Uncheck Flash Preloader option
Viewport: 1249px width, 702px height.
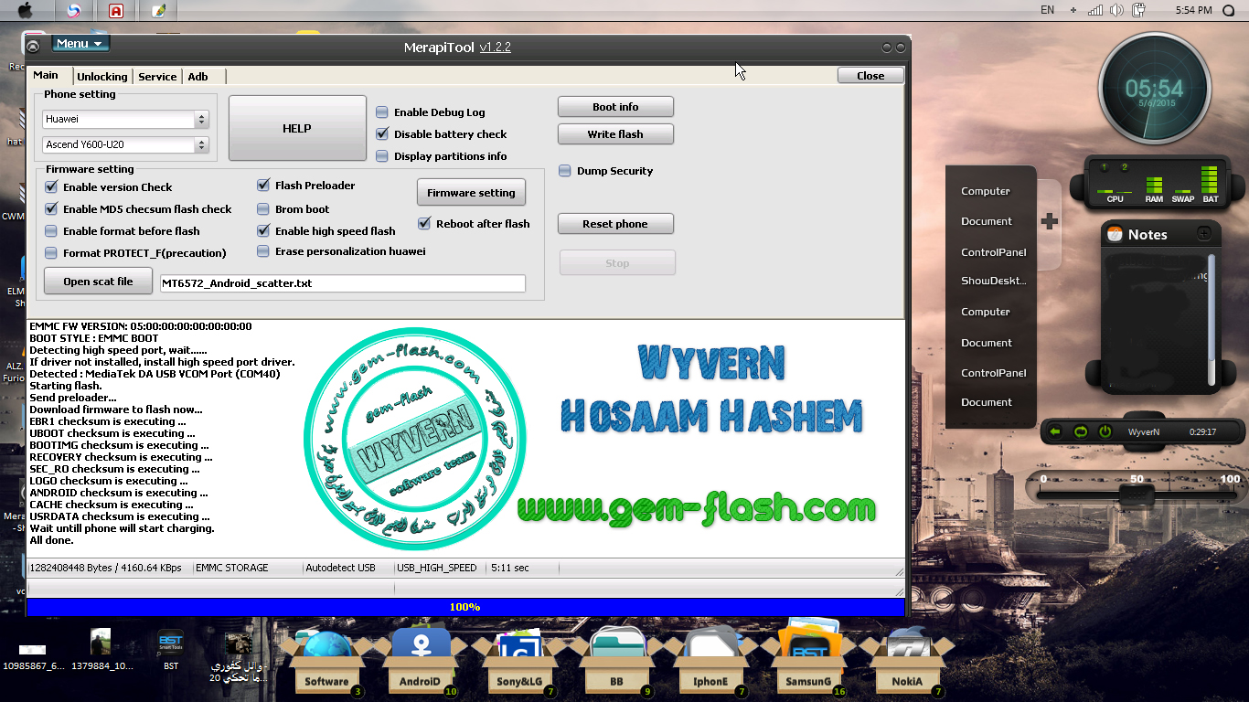point(263,186)
